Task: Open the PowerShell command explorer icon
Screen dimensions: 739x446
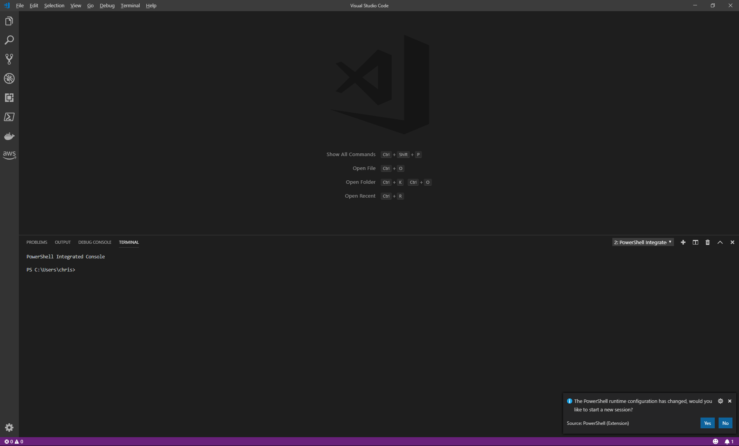Action: 9,117
